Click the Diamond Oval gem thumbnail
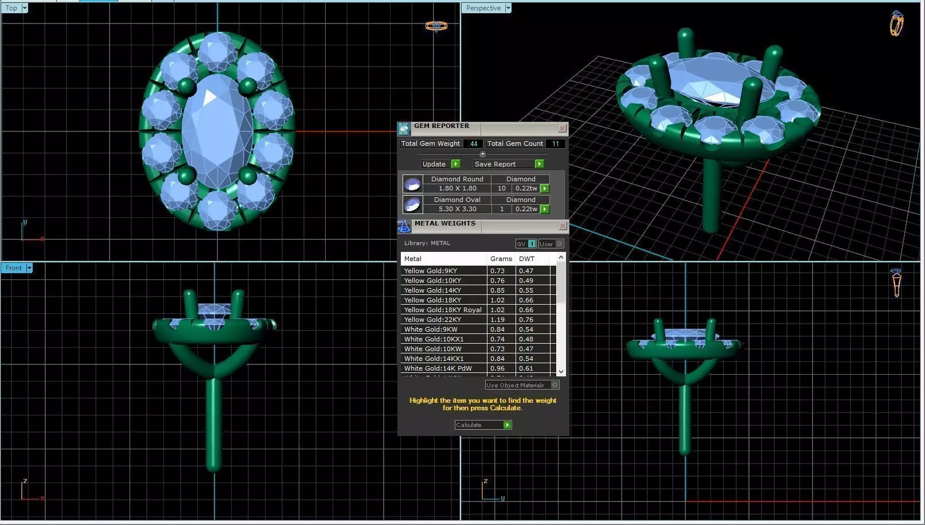This screenshot has width=925, height=525. 412,204
